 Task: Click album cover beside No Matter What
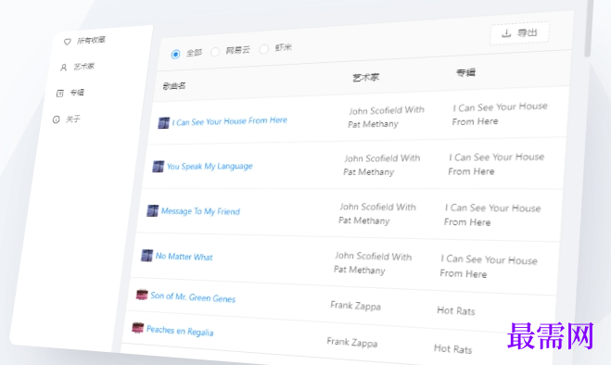[x=146, y=256]
